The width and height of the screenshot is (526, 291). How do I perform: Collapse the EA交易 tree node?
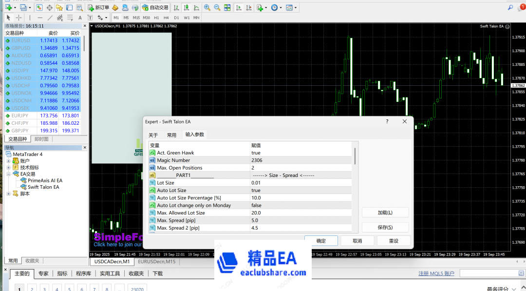[8, 174]
